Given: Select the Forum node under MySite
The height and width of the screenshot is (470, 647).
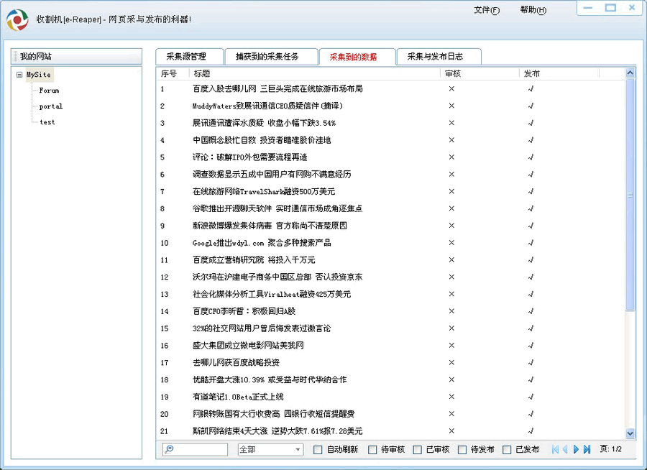Looking at the screenshot, I should 48,91.
